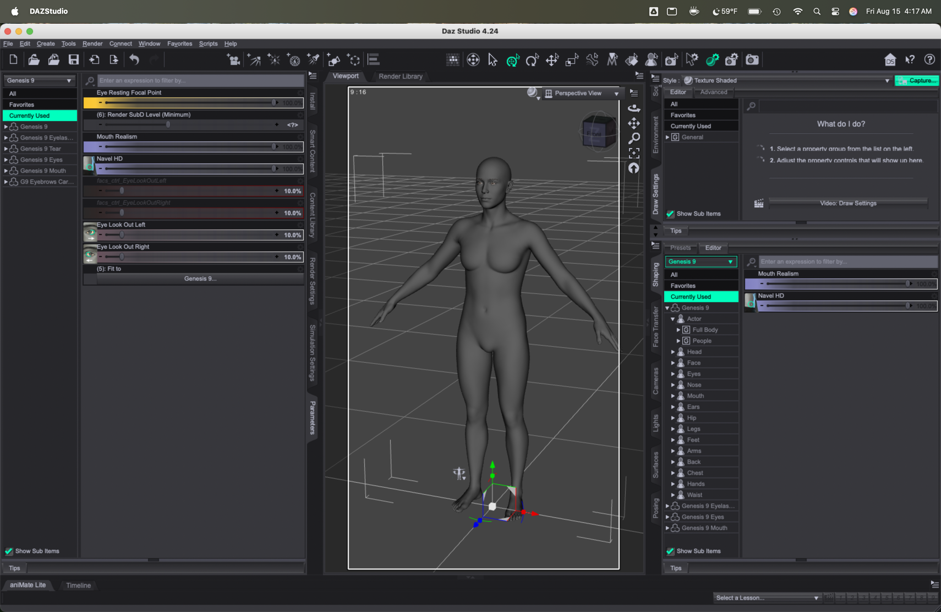
Task: Select the Node Selection arrow tool
Action: (x=492, y=60)
